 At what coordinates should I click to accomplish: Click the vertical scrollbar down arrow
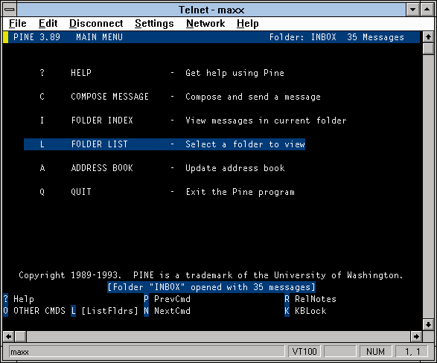(428, 324)
